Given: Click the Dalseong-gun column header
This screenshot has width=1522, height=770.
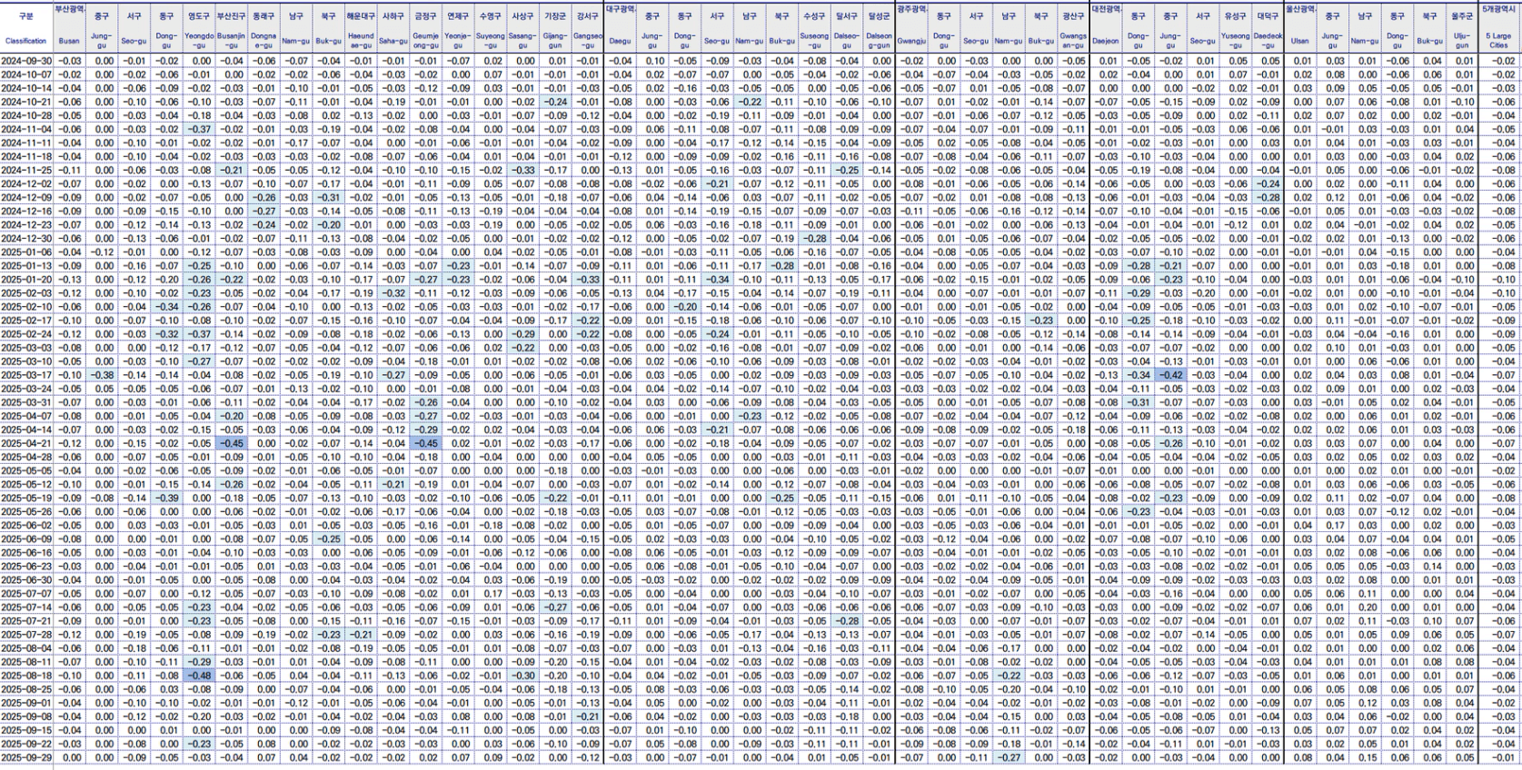Looking at the screenshot, I should (x=879, y=41).
